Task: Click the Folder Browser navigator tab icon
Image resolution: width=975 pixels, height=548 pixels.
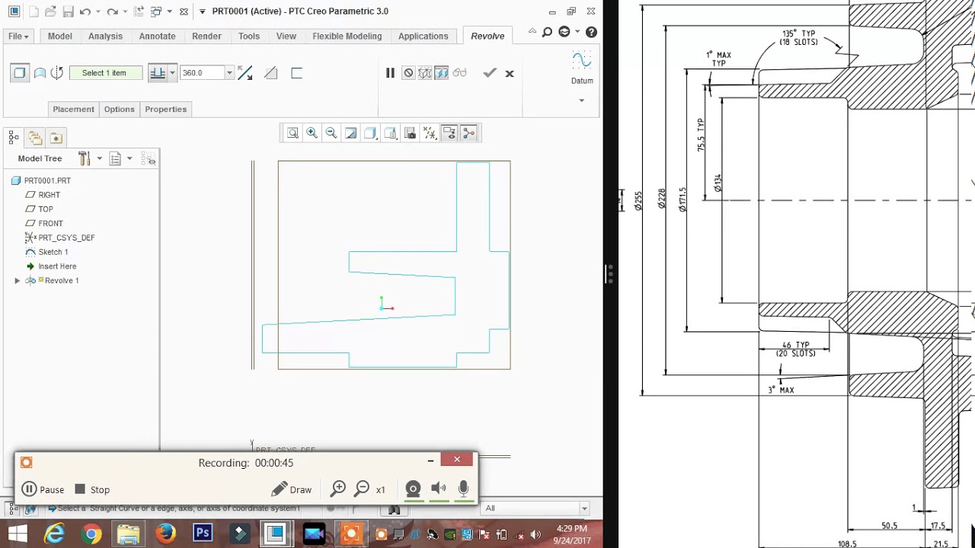Action: [x=35, y=138]
